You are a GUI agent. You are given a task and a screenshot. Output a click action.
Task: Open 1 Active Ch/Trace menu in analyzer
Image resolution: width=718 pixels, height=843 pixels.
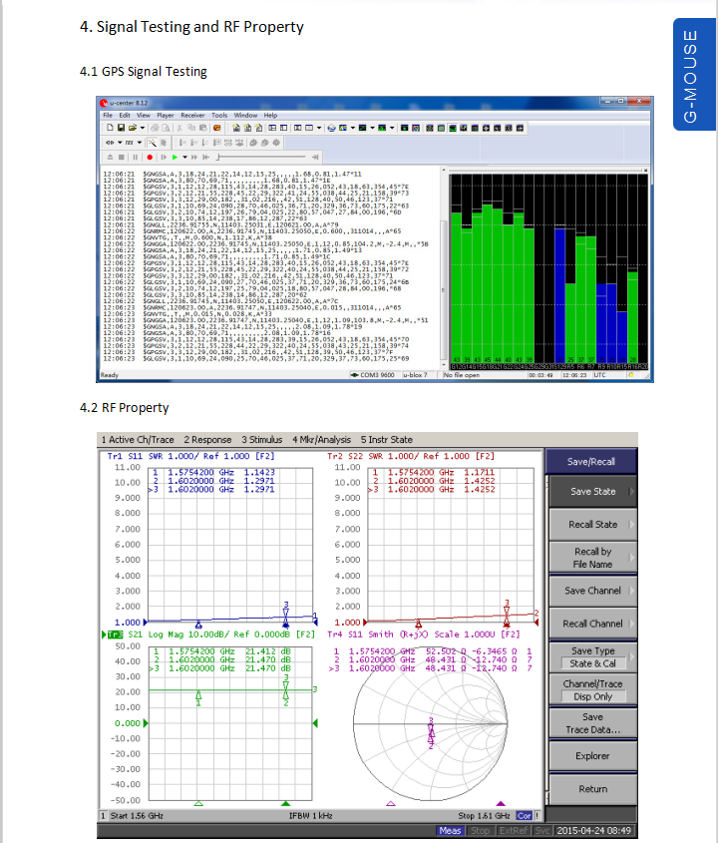tap(138, 439)
